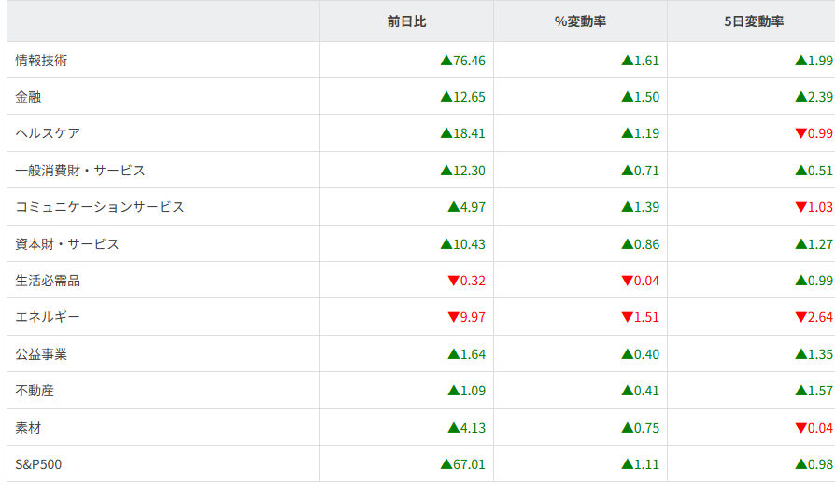Click the 公益事業 sector name

pos(41,354)
